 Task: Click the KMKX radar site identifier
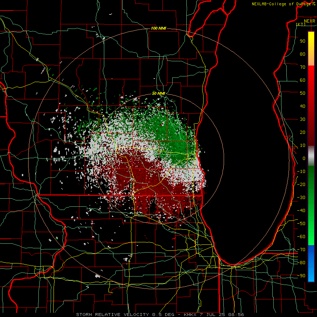(190, 315)
